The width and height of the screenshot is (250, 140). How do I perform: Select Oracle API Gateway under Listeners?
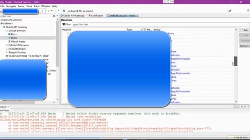16,27
